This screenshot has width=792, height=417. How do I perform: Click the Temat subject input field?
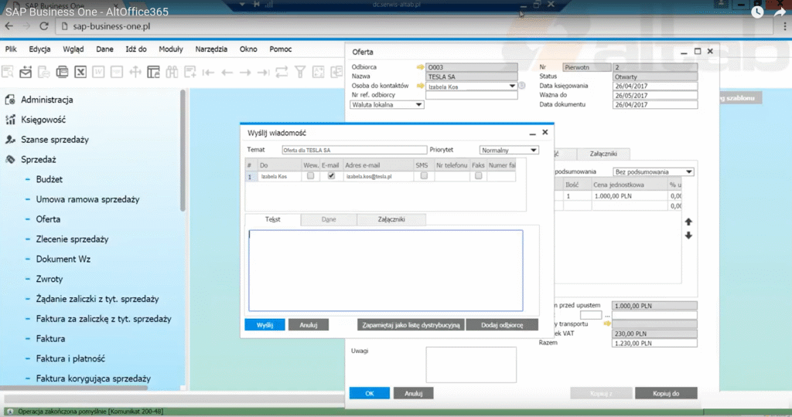[x=354, y=151]
